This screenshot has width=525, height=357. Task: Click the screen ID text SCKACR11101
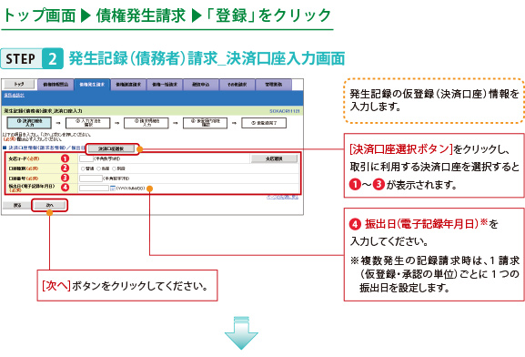coord(285,111)
